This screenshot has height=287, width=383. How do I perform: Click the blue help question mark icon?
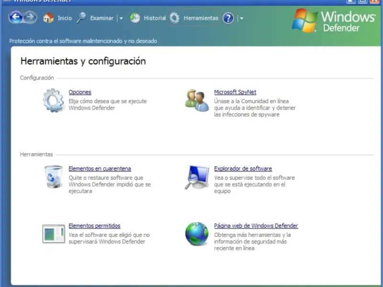click(228, 18)
